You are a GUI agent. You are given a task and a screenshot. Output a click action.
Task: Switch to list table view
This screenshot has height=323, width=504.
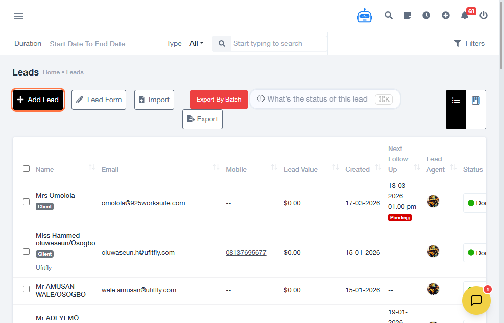(x=456, y=101)
